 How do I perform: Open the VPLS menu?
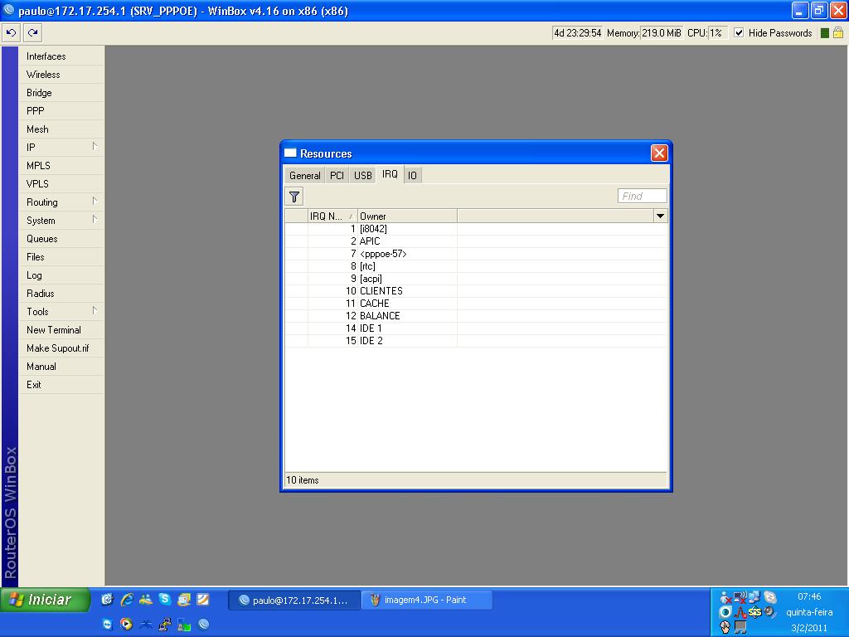point(61,184)
